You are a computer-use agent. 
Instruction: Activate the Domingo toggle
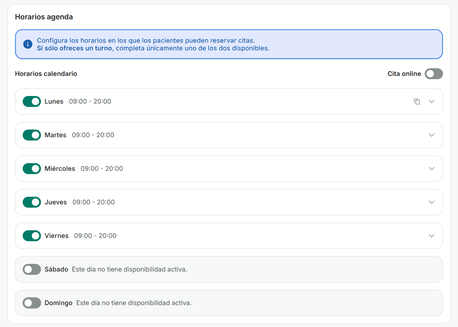[32, 303]
